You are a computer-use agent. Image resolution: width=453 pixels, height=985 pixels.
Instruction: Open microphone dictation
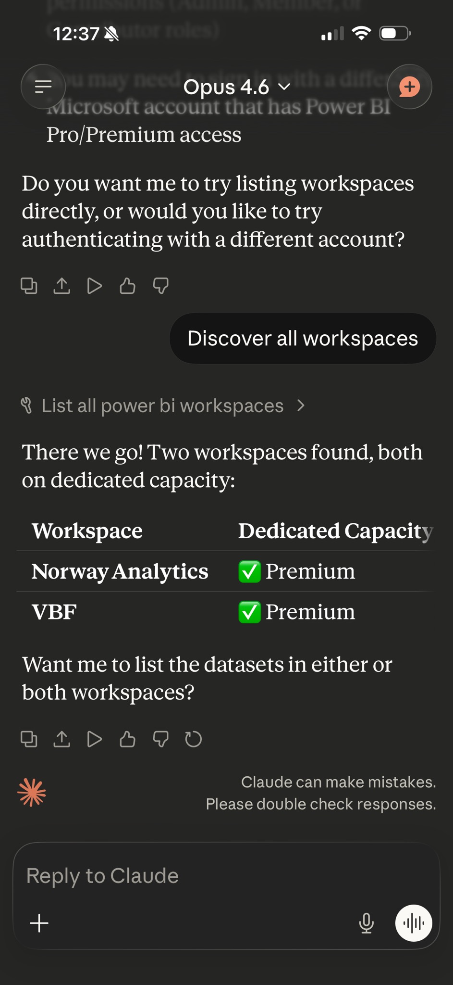tap(367, 923)
